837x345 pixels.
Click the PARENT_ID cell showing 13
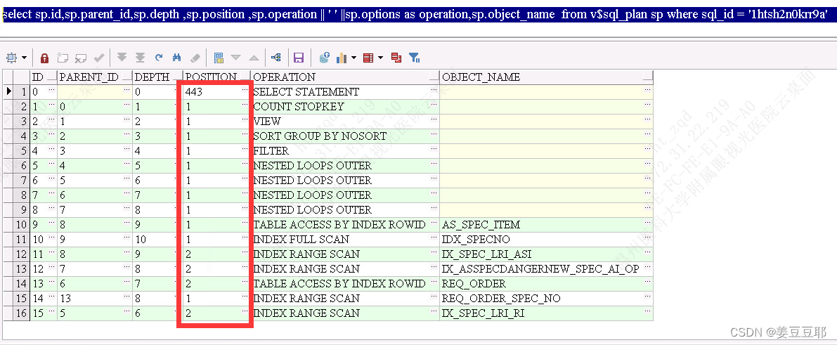[x=94, y=299]
